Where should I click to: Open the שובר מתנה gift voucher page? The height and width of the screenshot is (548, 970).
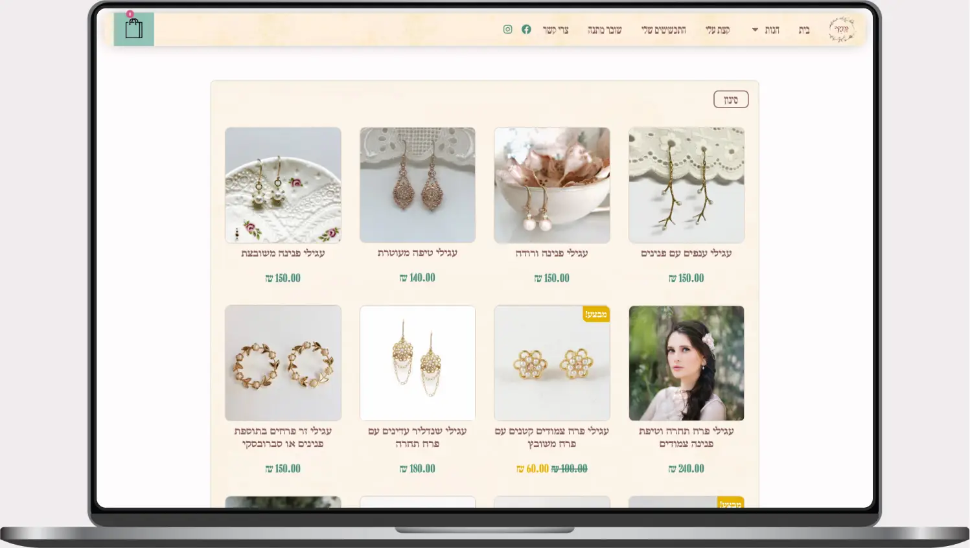pos(605,30)
